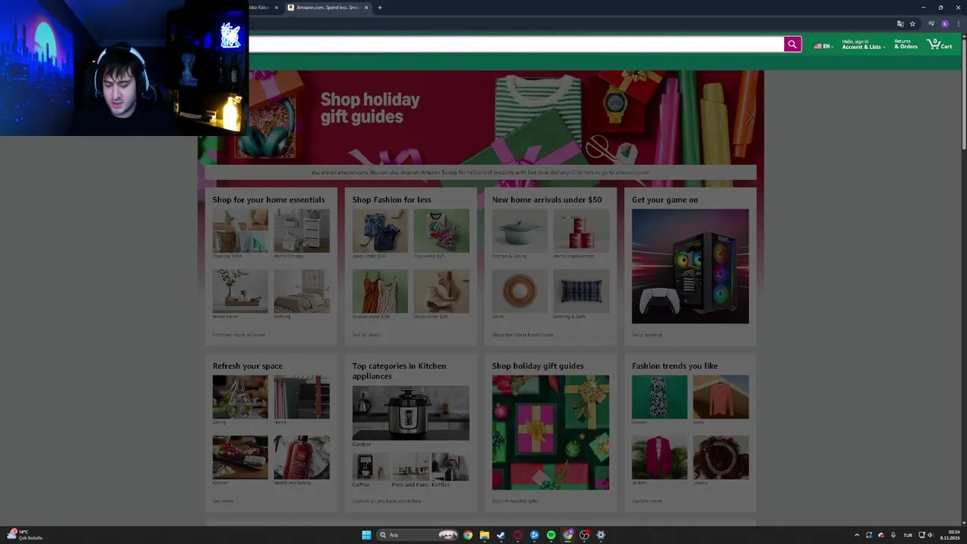Open the taskbar clock and date
The height and width of the screenshot is (544, 967).
point(950,535)
